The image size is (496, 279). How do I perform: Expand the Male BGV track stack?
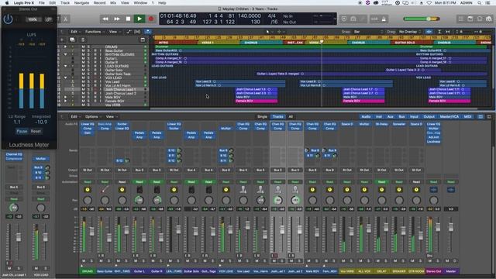66,97
